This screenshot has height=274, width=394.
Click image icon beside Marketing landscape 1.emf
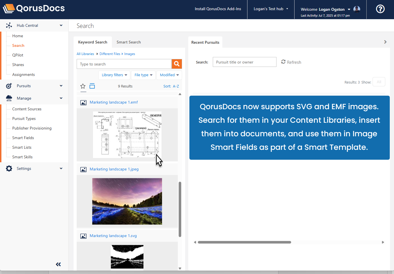click(x=83, y=102)
